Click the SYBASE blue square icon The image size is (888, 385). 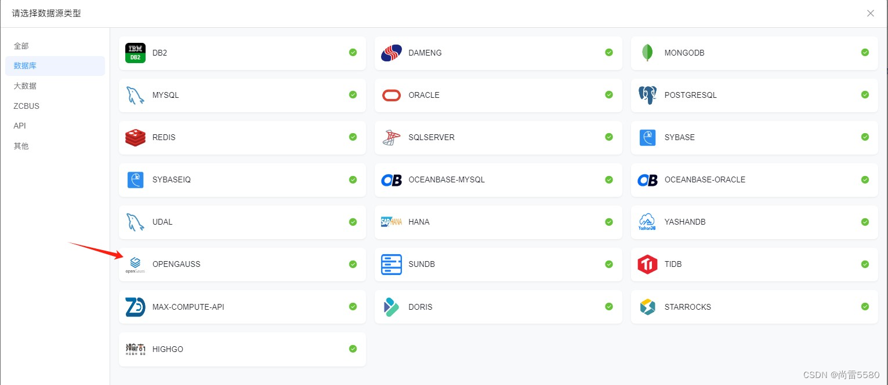647,137
